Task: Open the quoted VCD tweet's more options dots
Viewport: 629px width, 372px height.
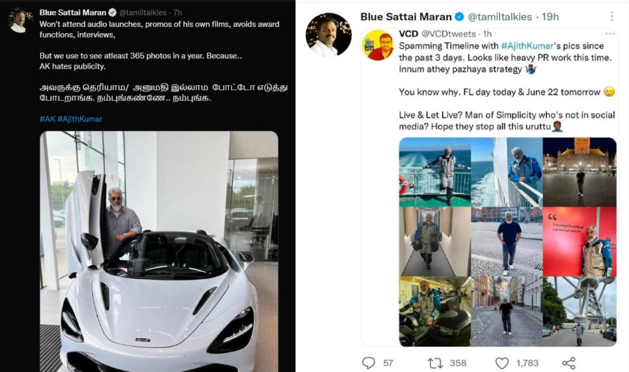Action: pyautogui.click(x=609, y=34)
